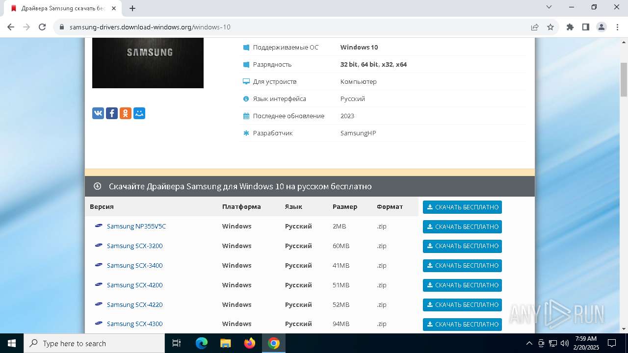Click the Версия column header
The width and height of the screenshot is (628, 353).
pos(102,206)
